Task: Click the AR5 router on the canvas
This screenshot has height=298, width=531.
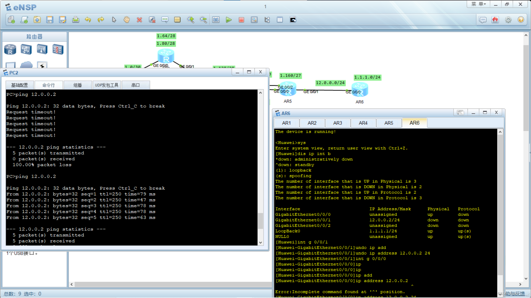Action: [x=288, y=89]
